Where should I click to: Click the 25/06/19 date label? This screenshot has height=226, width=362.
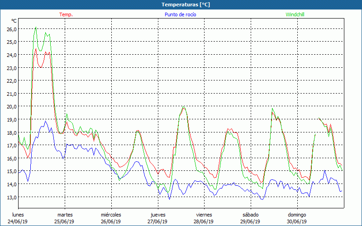64,221
